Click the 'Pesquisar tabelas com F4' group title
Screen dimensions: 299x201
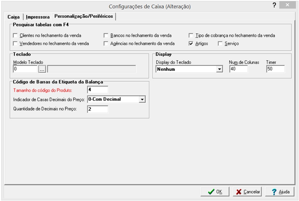pos(41,25)
